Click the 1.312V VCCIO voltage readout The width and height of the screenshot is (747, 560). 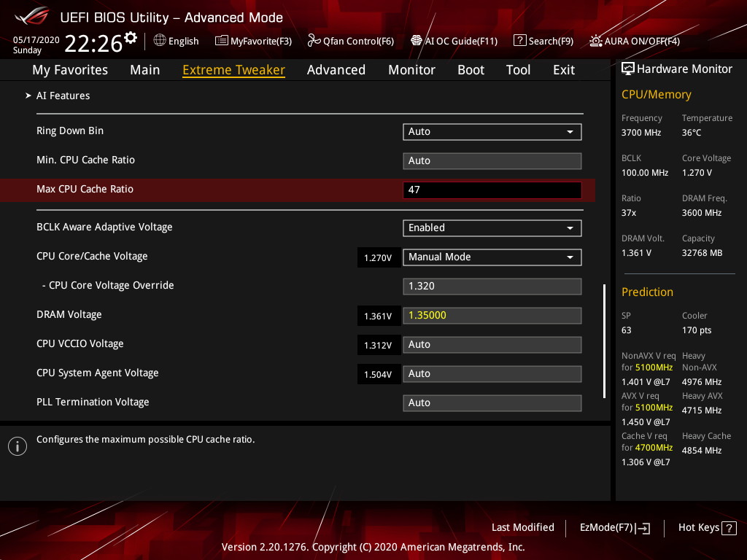(379, 345)
